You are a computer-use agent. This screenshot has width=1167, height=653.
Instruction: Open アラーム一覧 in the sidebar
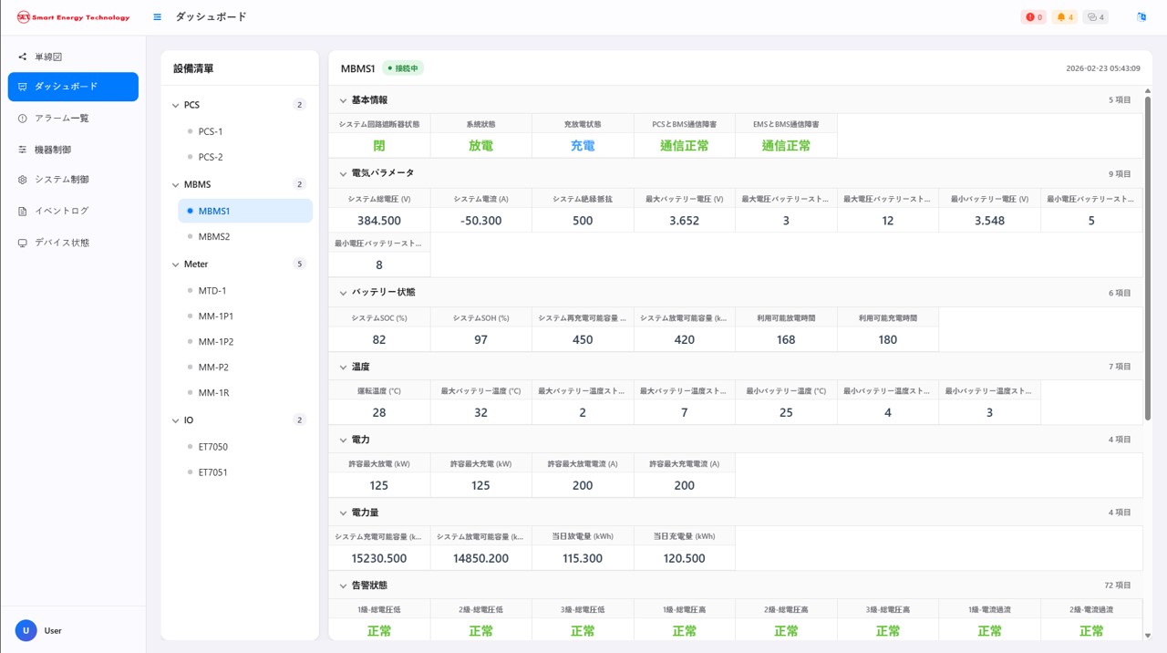(61, 119)
